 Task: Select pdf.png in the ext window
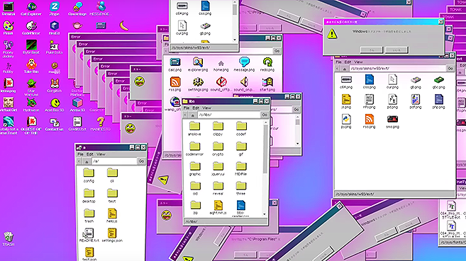tap(416, 102)
